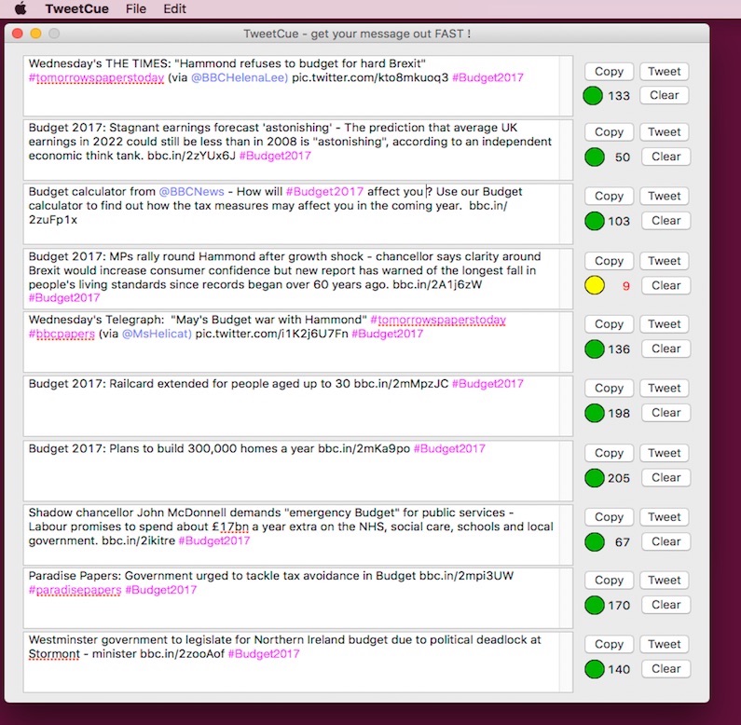
Task: Clear the Railcard extended tweet
Action: (x=666, y=413)
